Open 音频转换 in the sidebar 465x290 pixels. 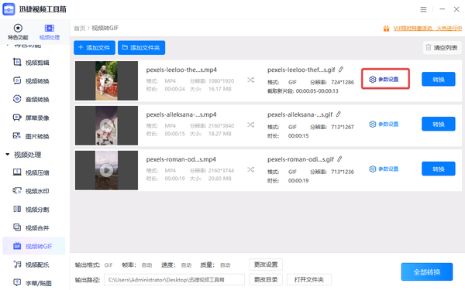(x=37, y=100)
